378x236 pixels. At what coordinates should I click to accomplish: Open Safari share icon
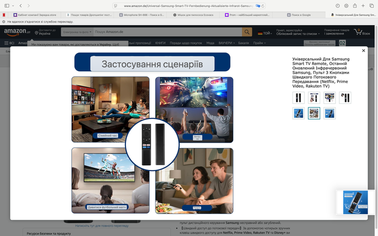pos(354,6)
